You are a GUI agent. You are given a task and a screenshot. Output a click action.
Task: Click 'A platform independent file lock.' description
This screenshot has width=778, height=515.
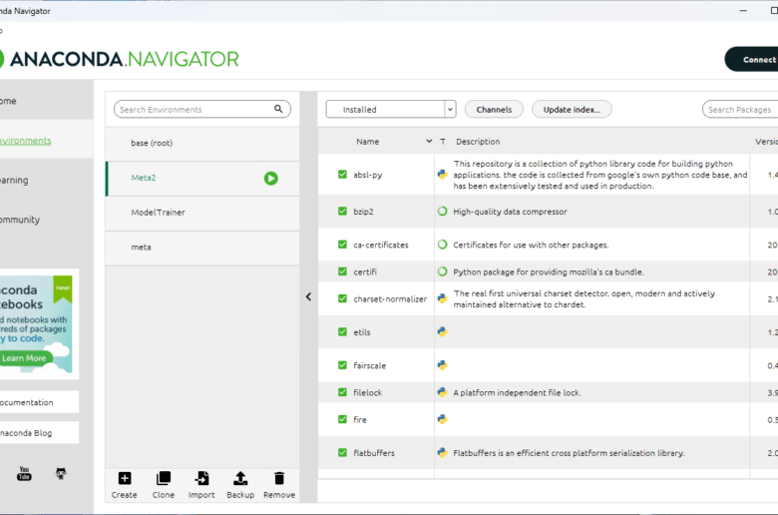pos(517,393)
